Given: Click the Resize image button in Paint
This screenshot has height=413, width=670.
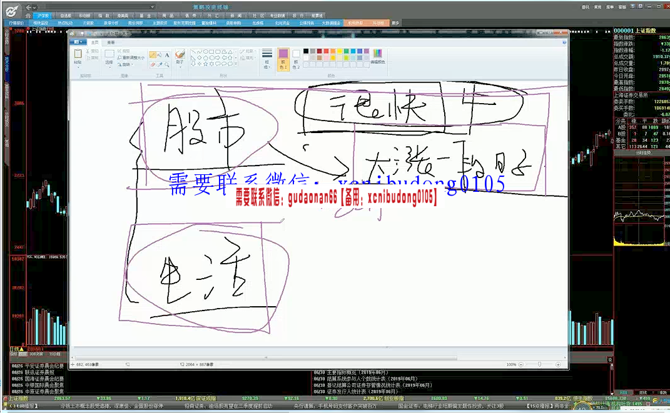Looking at the screenshot, I should (131, 57).
